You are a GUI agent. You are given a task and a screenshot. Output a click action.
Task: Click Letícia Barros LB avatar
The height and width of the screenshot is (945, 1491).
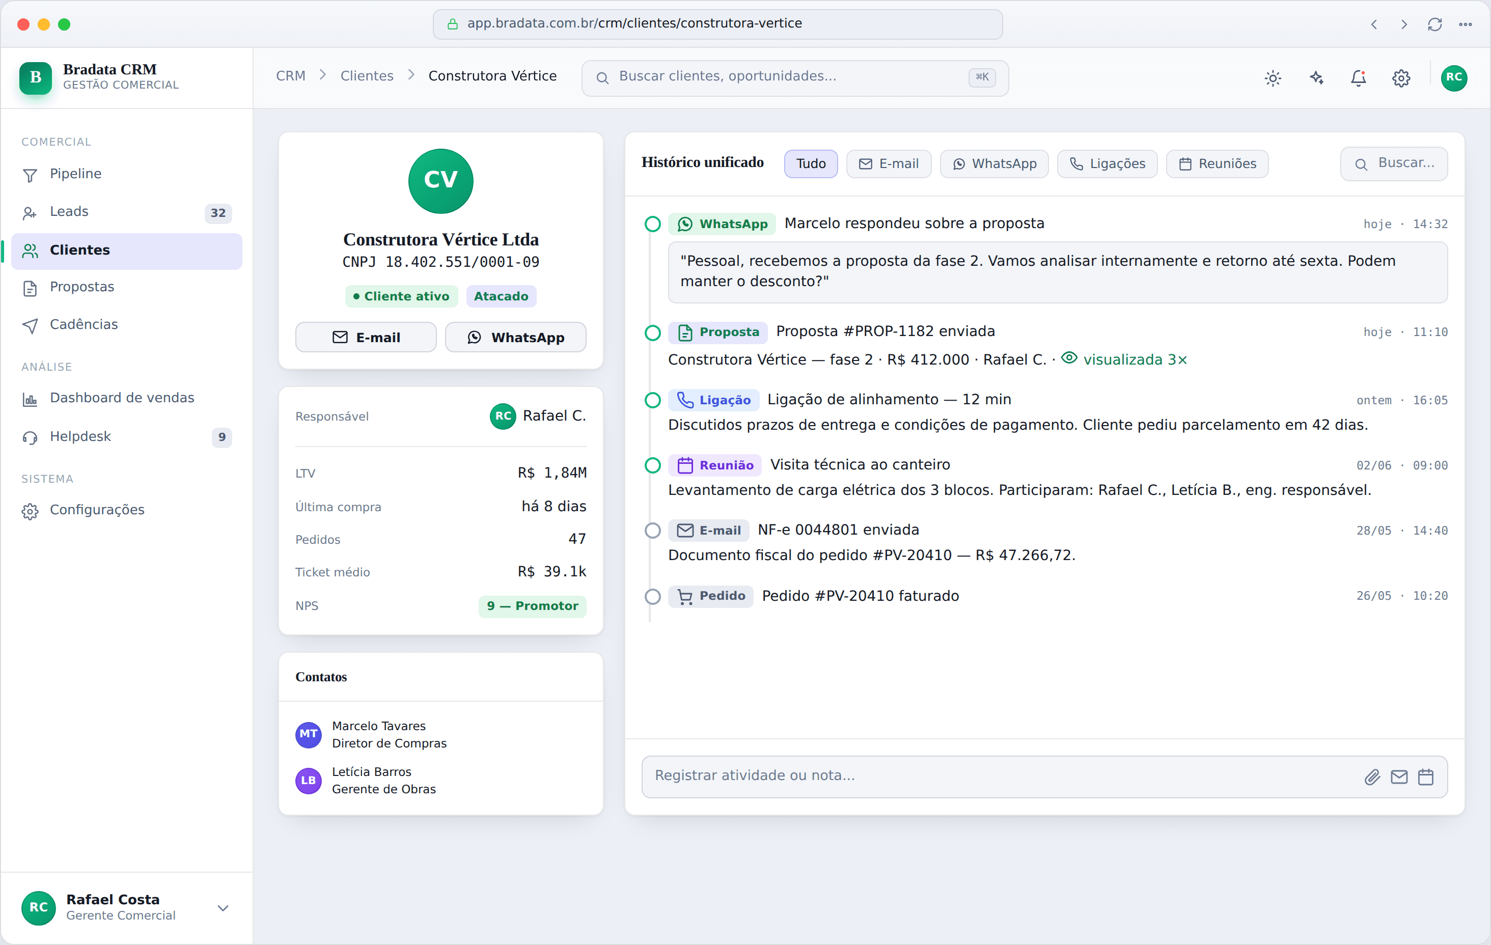point(309,780)
